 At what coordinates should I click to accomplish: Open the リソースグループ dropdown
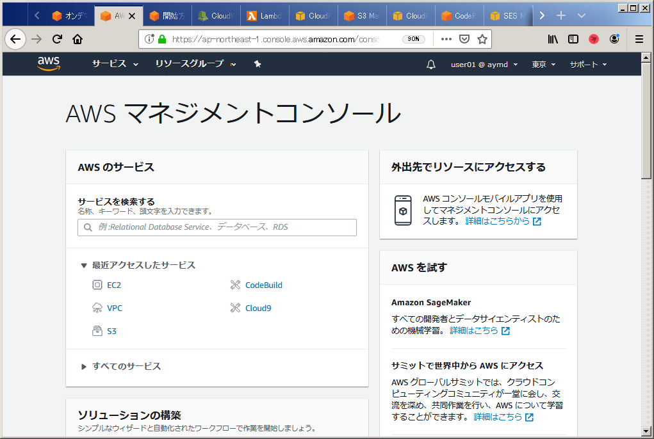tap(195, 64)
